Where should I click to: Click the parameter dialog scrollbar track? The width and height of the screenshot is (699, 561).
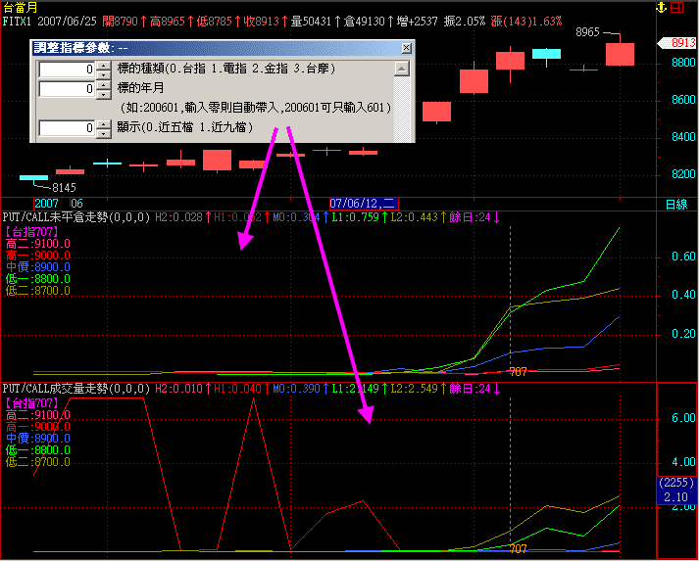pyautogui.click(x=402, y=109)
